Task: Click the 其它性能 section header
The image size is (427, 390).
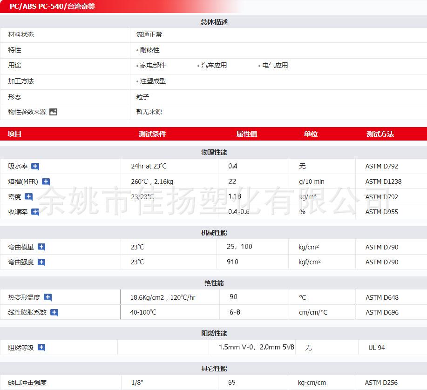Action: tap(214, 369)
